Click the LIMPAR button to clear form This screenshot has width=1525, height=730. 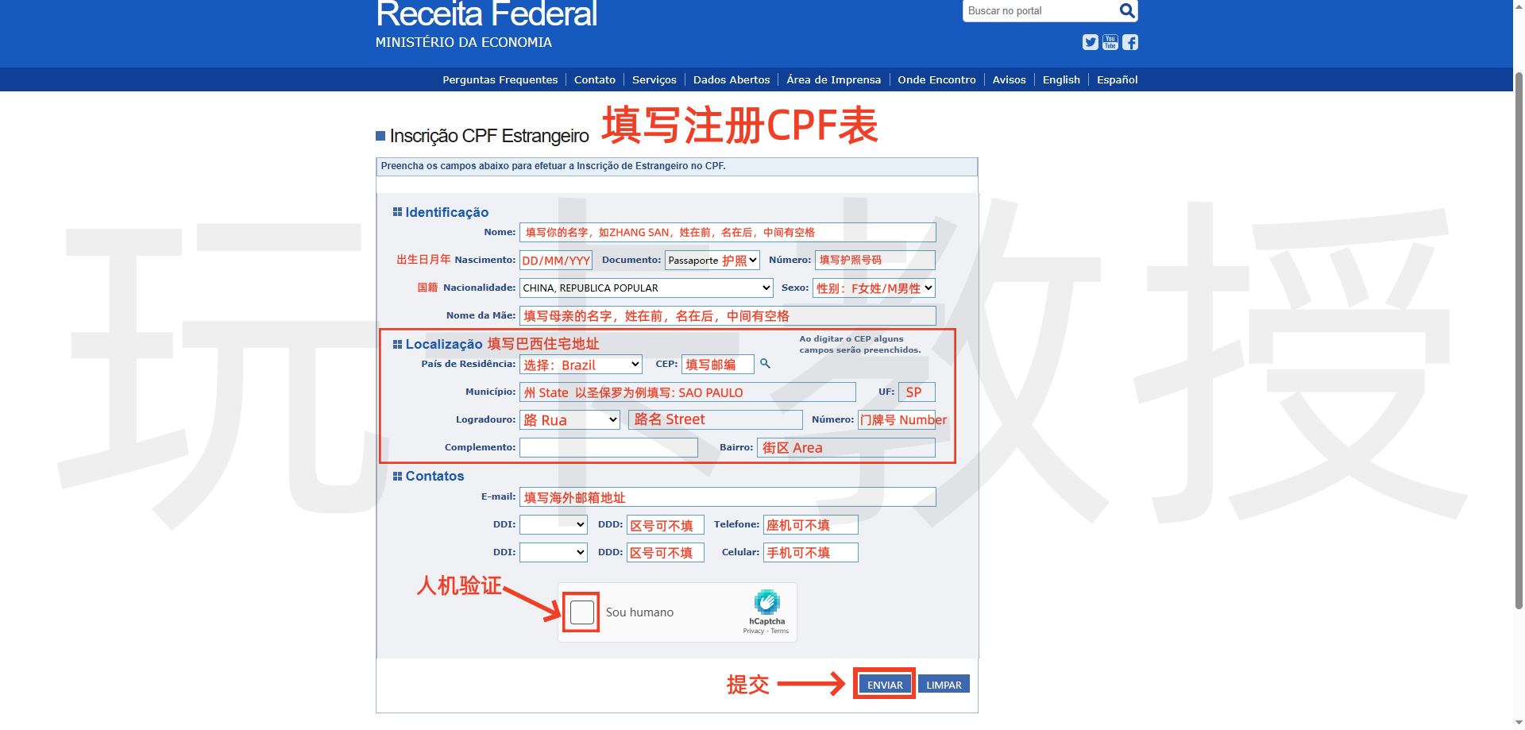click(x=943, y=685)
